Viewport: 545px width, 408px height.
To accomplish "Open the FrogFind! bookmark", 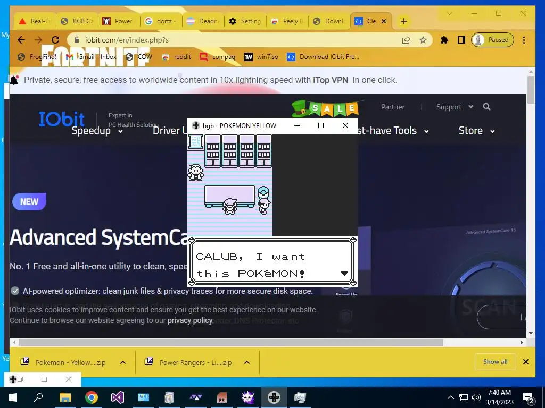I will click(37, 56).
